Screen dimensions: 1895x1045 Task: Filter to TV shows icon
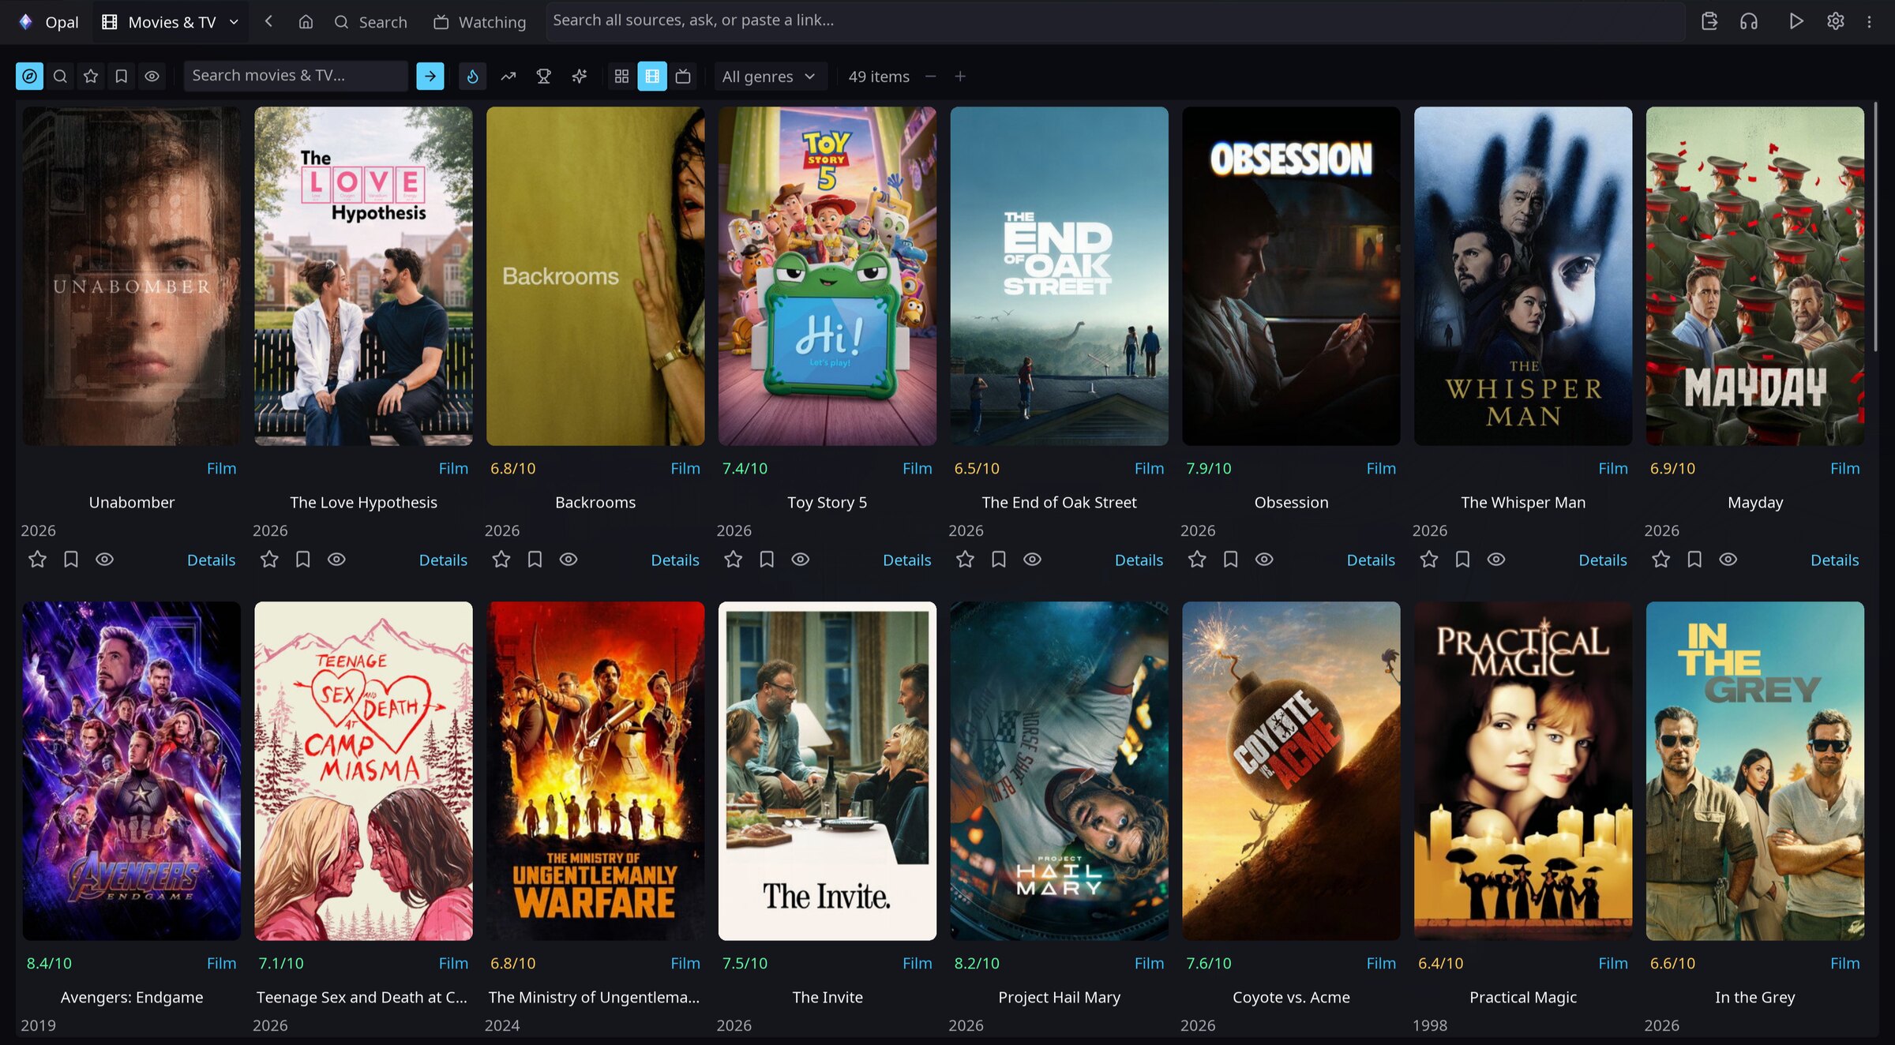coord(683,76)
